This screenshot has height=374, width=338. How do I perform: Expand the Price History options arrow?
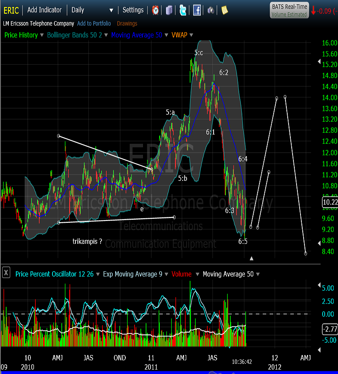[x=42, y=35]
